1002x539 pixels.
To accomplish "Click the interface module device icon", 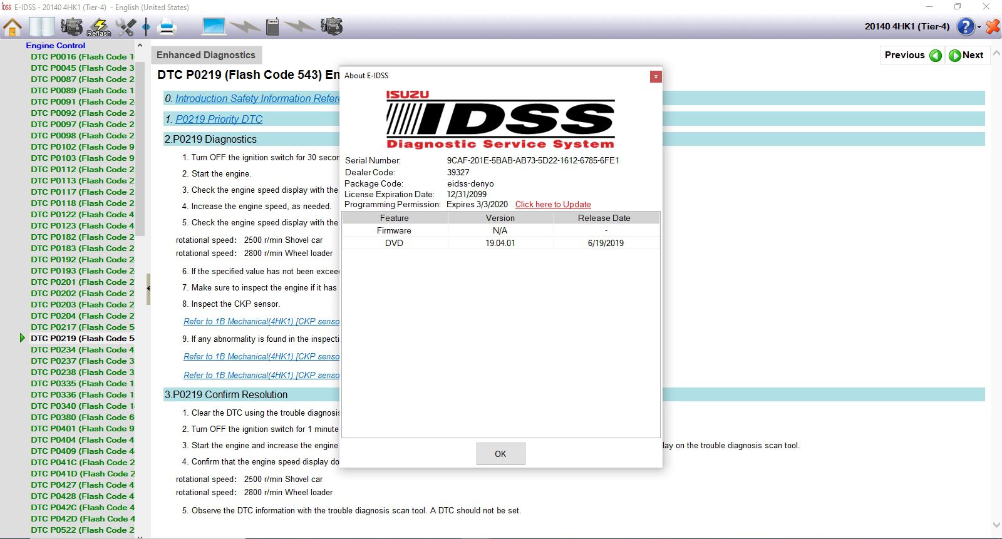I will click(x=272, y=26).
